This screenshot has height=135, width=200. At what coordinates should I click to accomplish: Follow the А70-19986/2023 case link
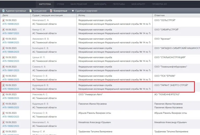tap(11, 98)
